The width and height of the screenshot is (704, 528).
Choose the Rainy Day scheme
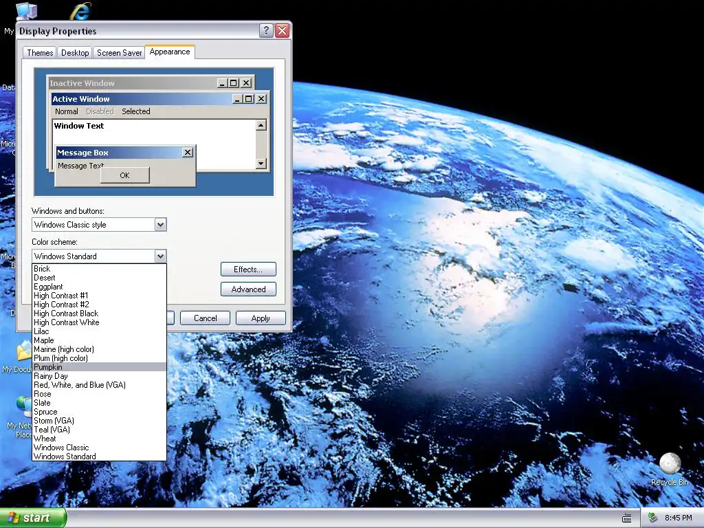click(x=99, y=376)
